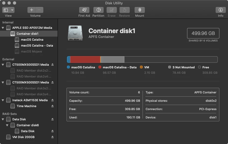Collapse the Data Disk RAID set
This screenshot has height=144, width=228.
3,119
